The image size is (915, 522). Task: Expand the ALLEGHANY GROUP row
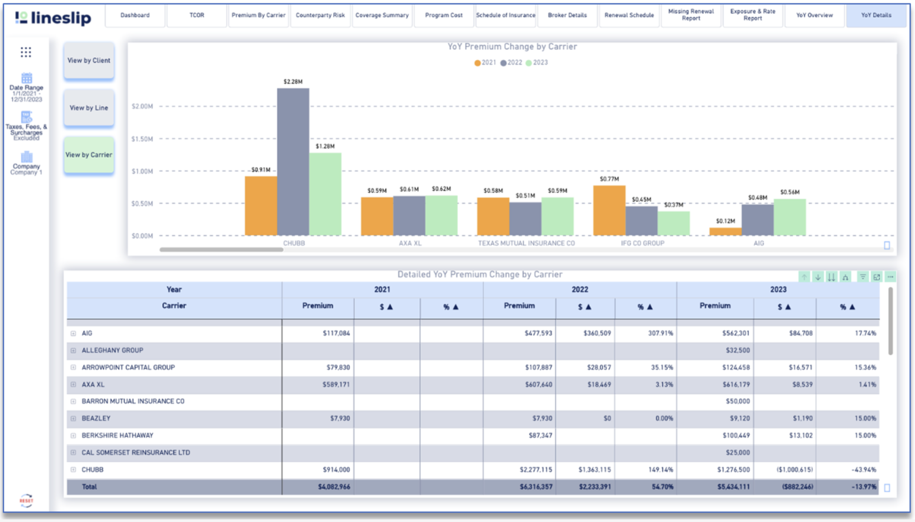click(73, 350)
